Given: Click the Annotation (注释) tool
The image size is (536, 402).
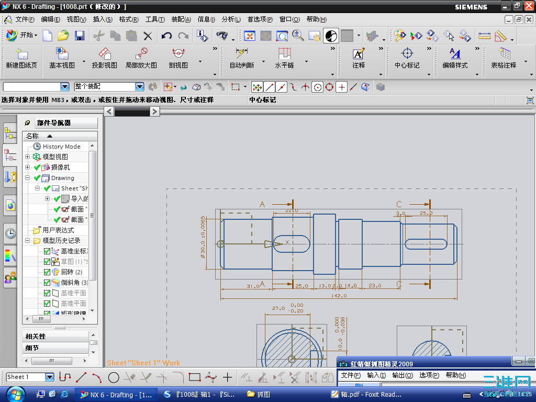Looking at the screenshot, I should [x=358, y=58].
